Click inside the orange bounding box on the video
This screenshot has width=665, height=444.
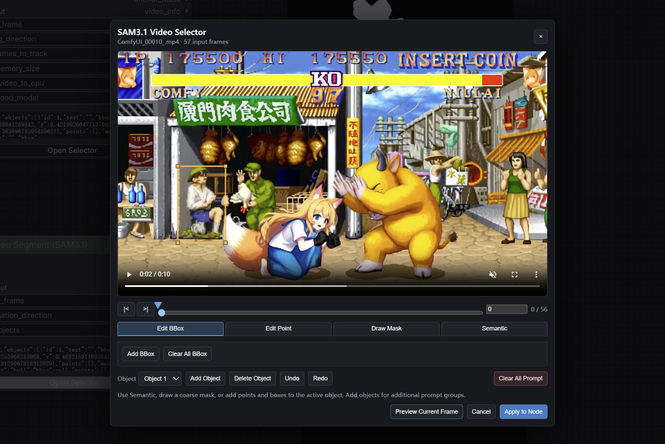(x=202, y=204)
